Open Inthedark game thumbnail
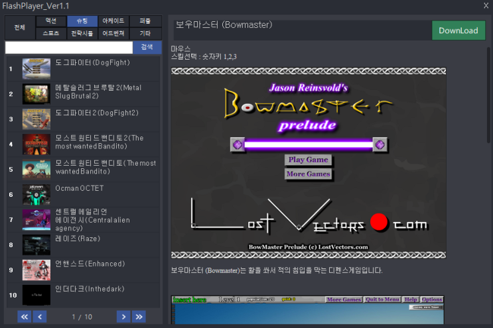Viewport: 493px width, 328px height. (x=36, y=295)
